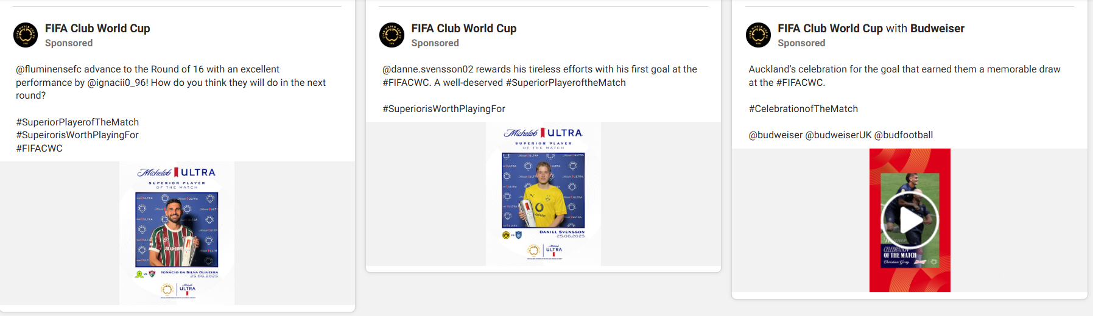
Task: Click the #CelebrationofTheMatch hashtag
Action: [x=803, y=109]
